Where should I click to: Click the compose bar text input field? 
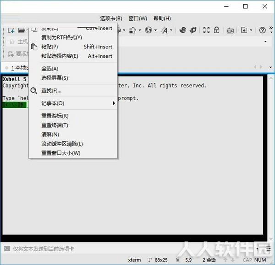pos(130,249)
